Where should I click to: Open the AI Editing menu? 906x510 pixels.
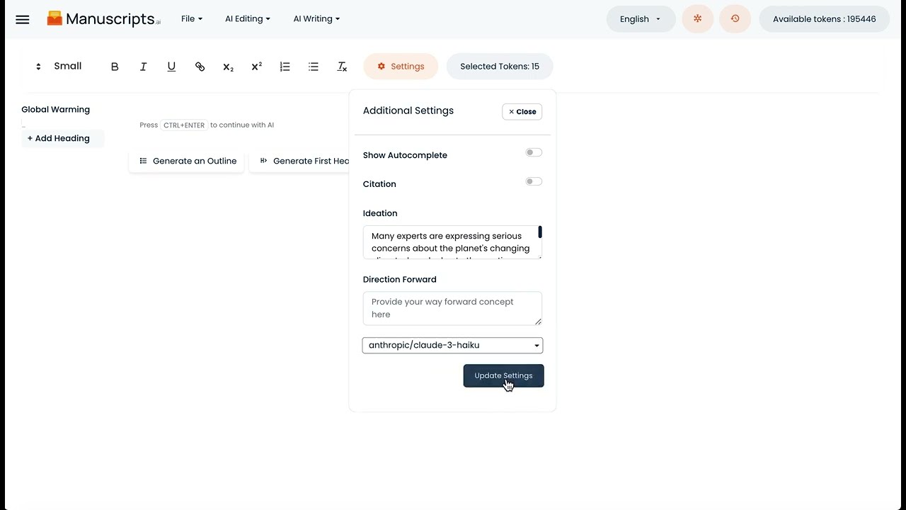pyautogui.click(x=248, y=19)
